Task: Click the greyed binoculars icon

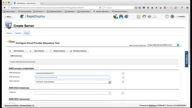Action: pyautogui.click(x=155, y=16)
